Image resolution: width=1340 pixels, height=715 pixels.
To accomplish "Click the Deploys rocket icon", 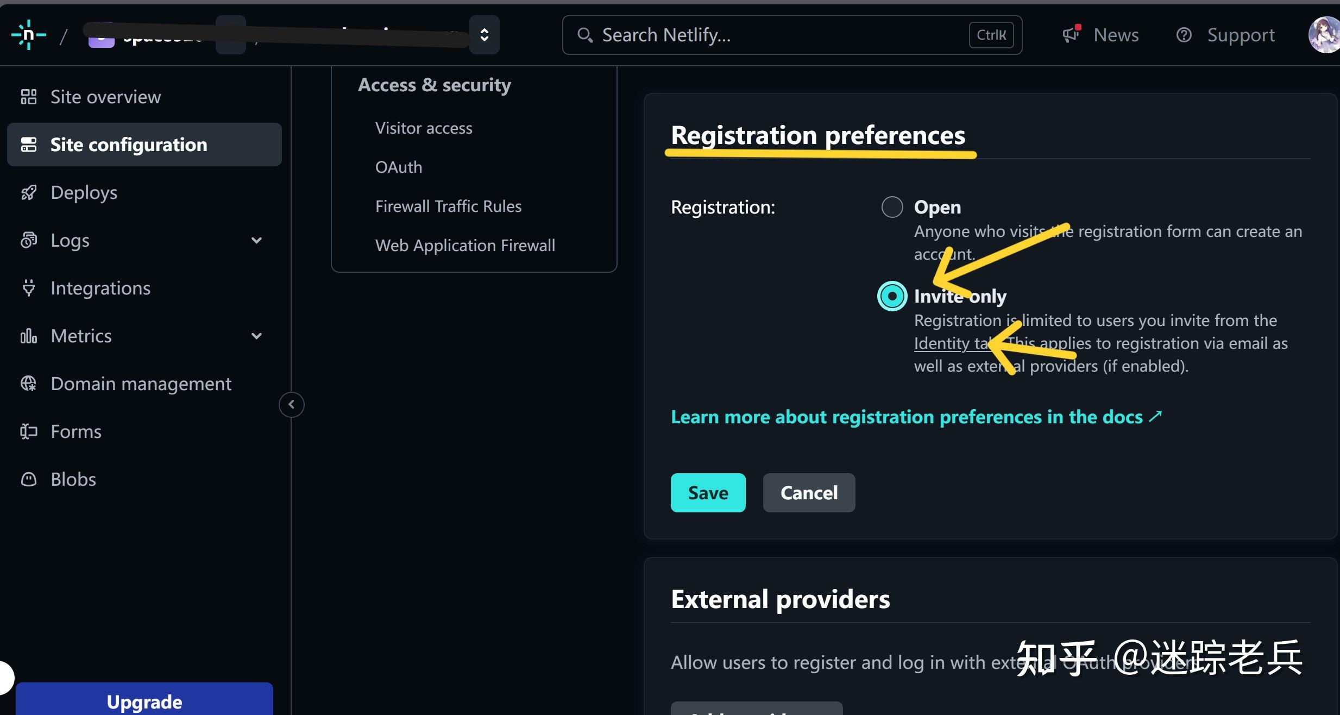I will click(29, 192).
